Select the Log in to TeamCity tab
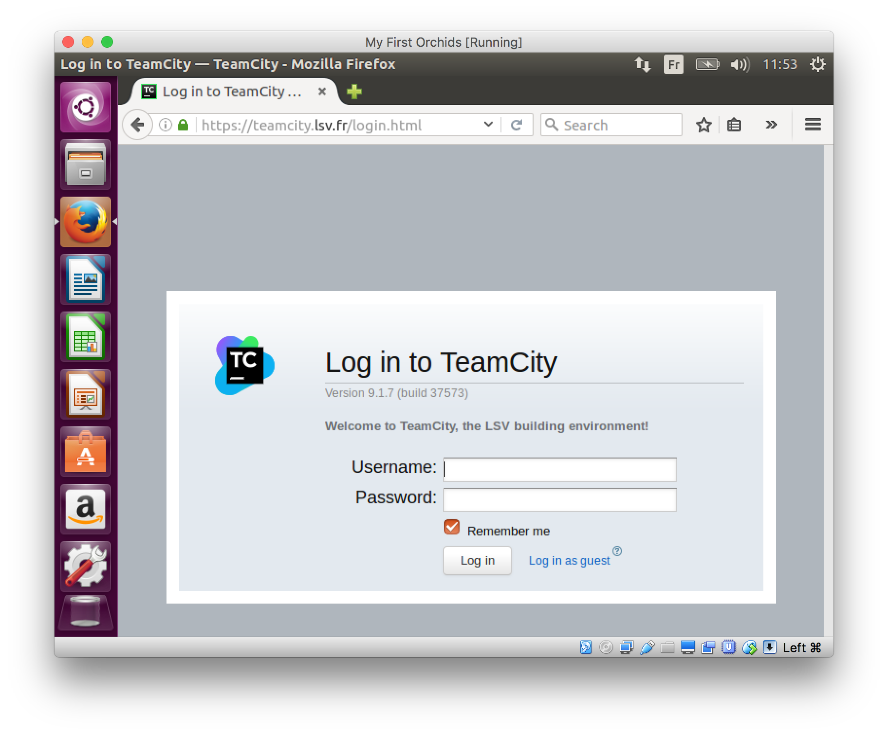 pyautogui.click(x=232, y=92)
